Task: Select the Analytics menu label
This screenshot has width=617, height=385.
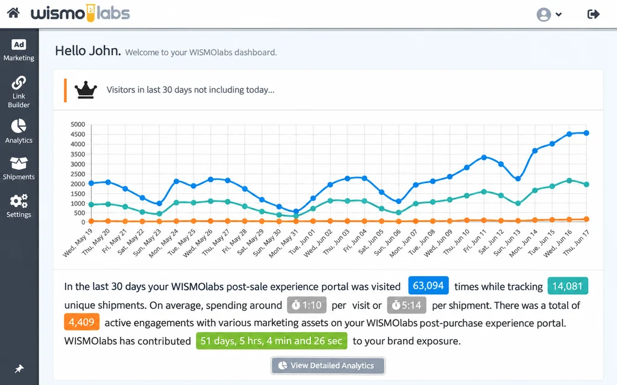Action: (19, 140)
